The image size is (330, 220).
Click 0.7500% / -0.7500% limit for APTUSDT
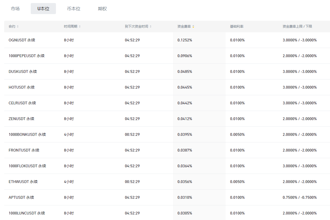300,198
